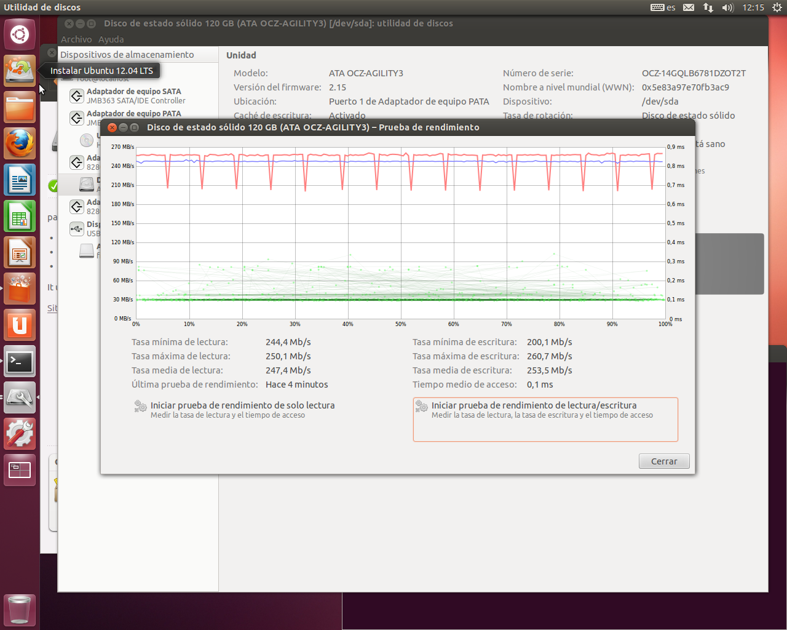Click serial number 'OCZ-14GQLB6781DZOT2T'
This screenshot has width=787, height=630.
[x=694, y=73]
